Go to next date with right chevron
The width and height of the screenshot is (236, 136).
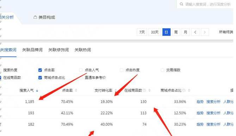[205, 32]
